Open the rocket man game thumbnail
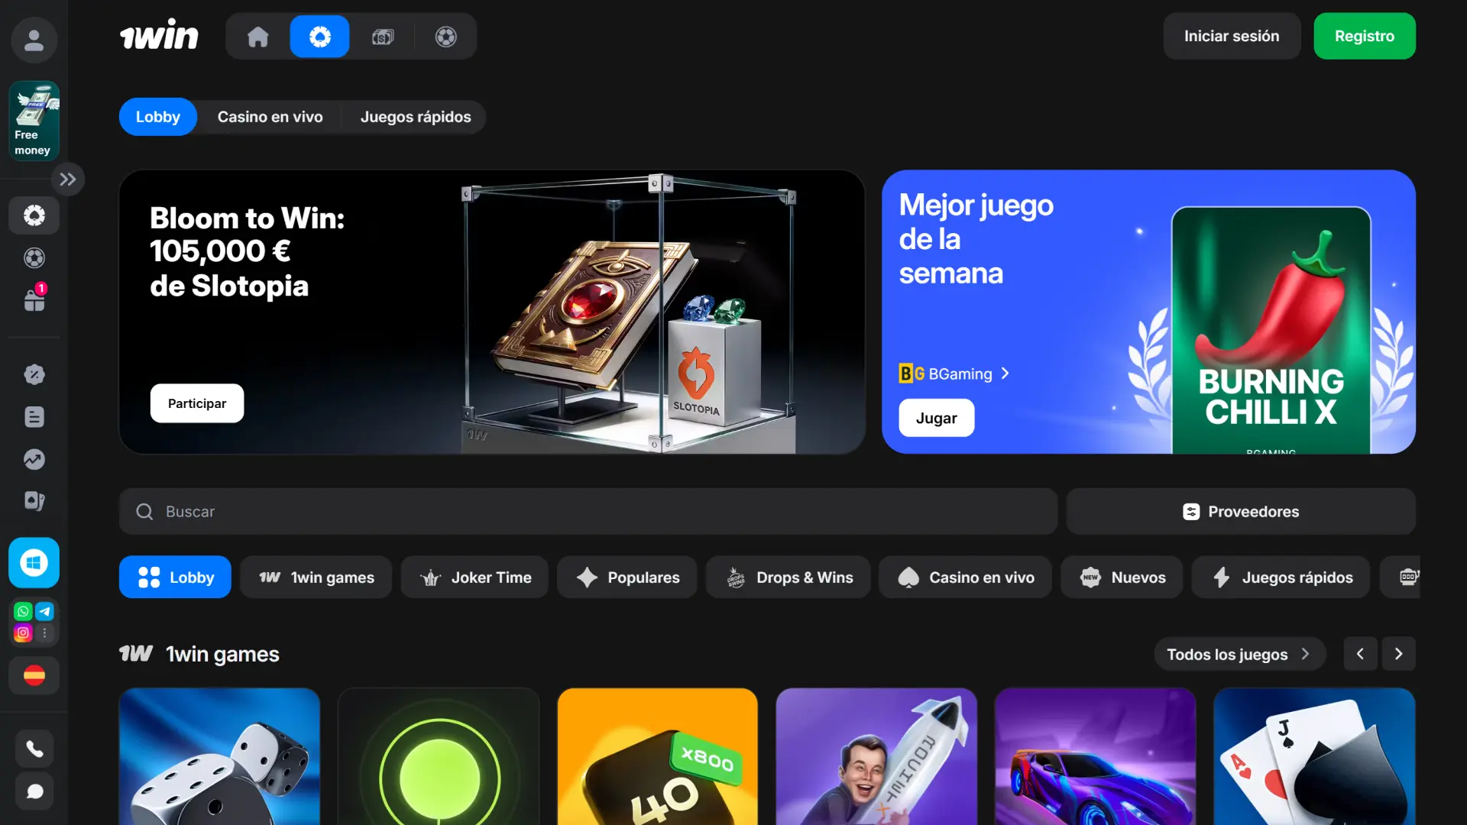1467x825 pixels. [x=876, y=756]
